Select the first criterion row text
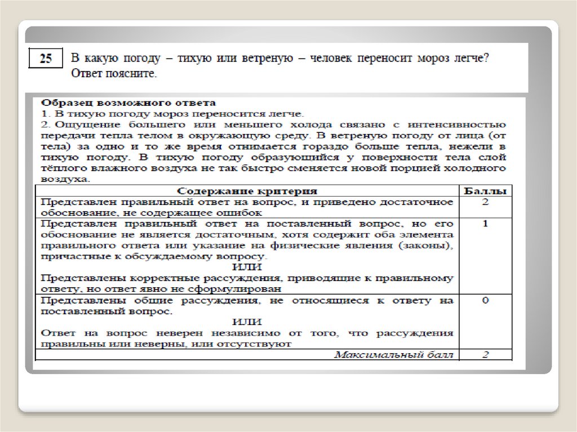Image resolution: width=577 pixels, height=432 pixels. (x=247, y=207)
